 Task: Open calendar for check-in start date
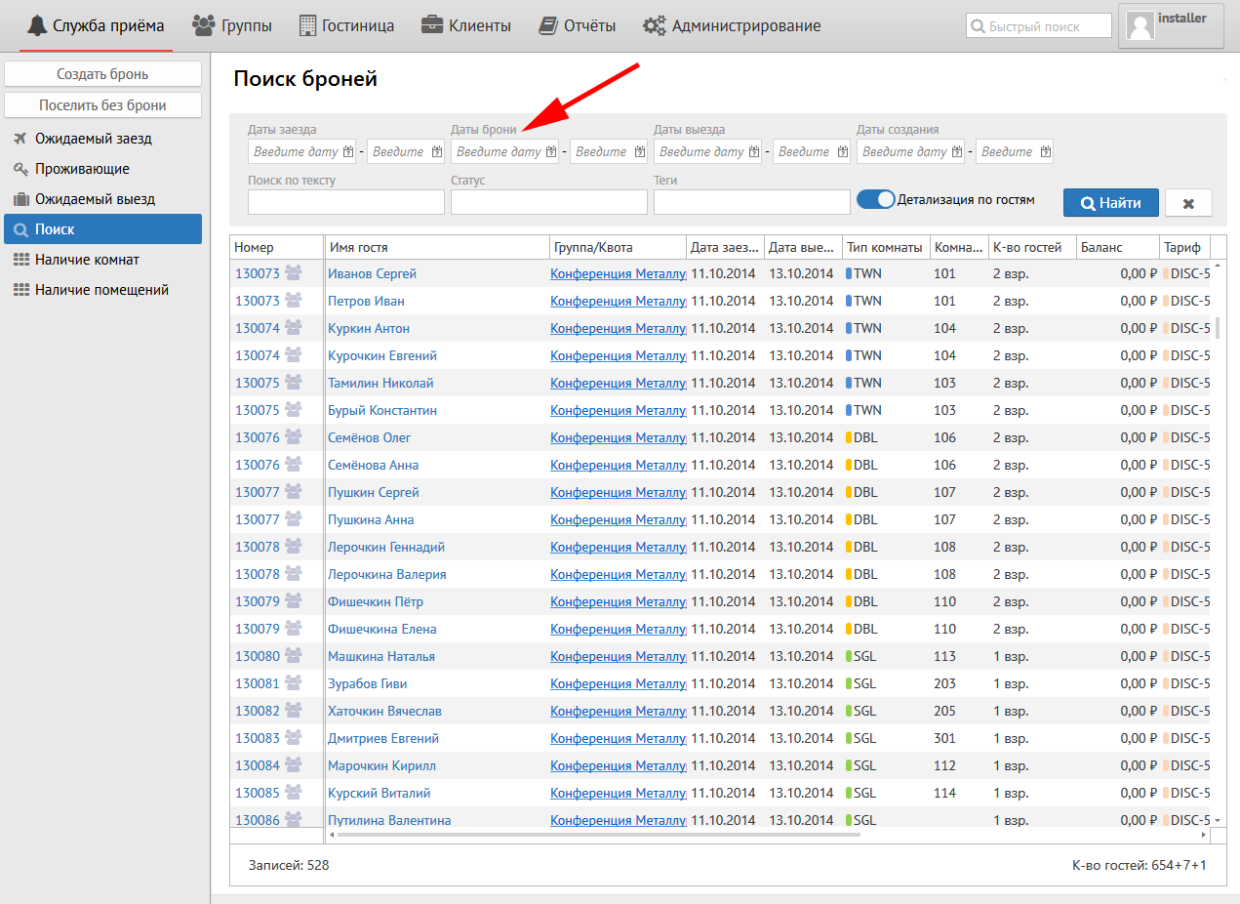(x=348, y=152)
